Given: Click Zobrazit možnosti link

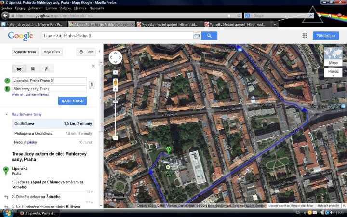Looking at the screenshot, I should (37, 95).
